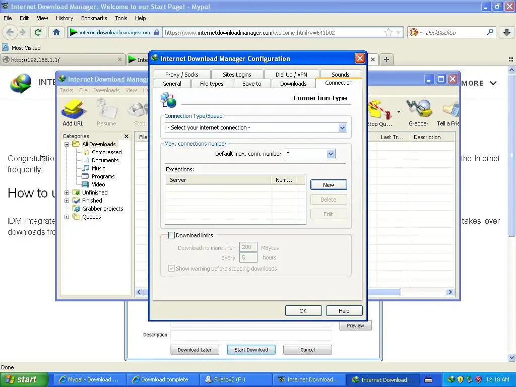The height and width of the screenshot is (387, 516).
Task: Switch to the General tab
Action: [172, 84]
